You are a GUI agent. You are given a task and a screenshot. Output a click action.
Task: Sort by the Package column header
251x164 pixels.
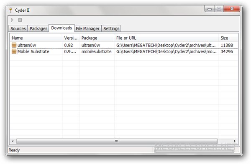click(x=97, y=38)
